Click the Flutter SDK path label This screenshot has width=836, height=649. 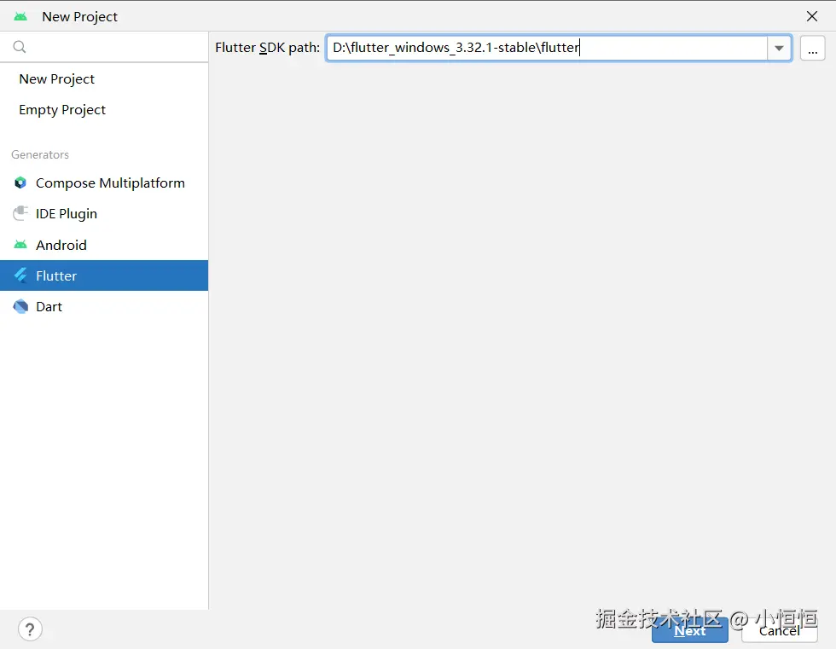click(x=267, y=48)
